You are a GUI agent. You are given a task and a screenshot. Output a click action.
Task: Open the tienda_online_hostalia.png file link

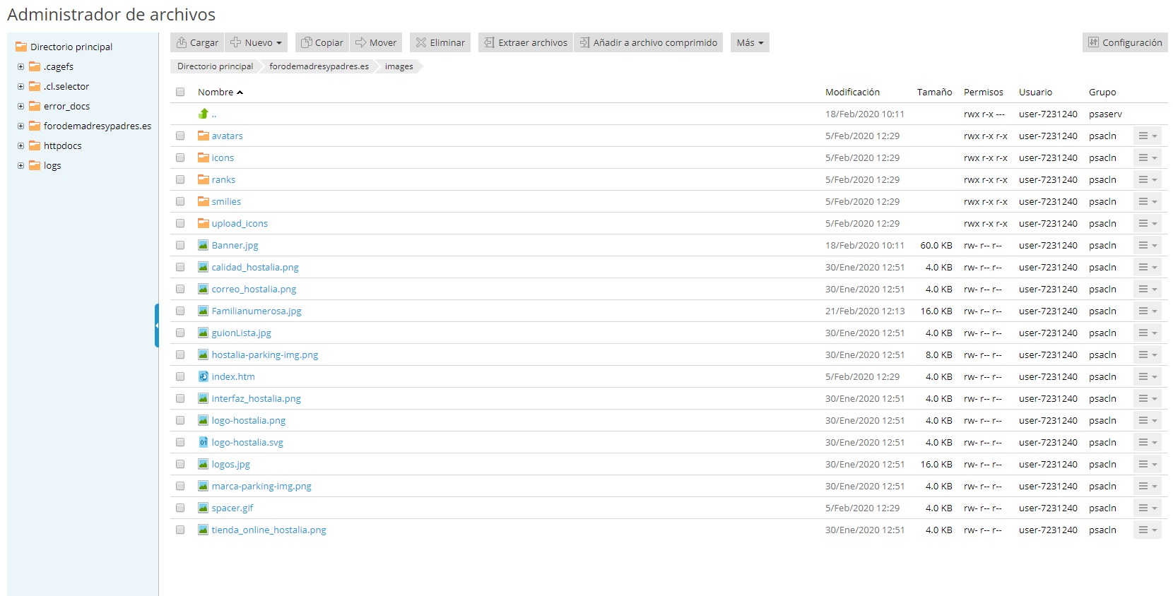coord(269,530)
